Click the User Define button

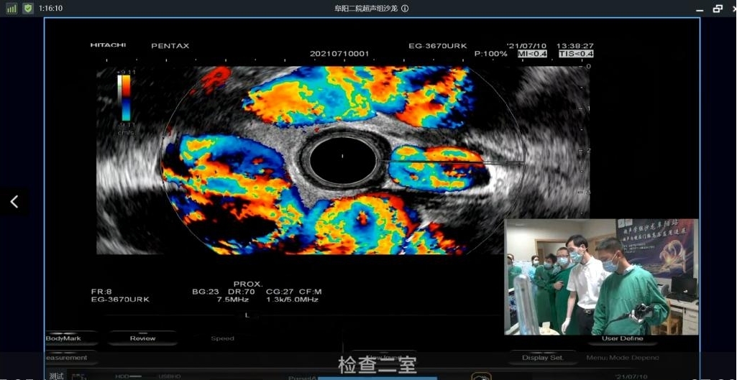623,338
